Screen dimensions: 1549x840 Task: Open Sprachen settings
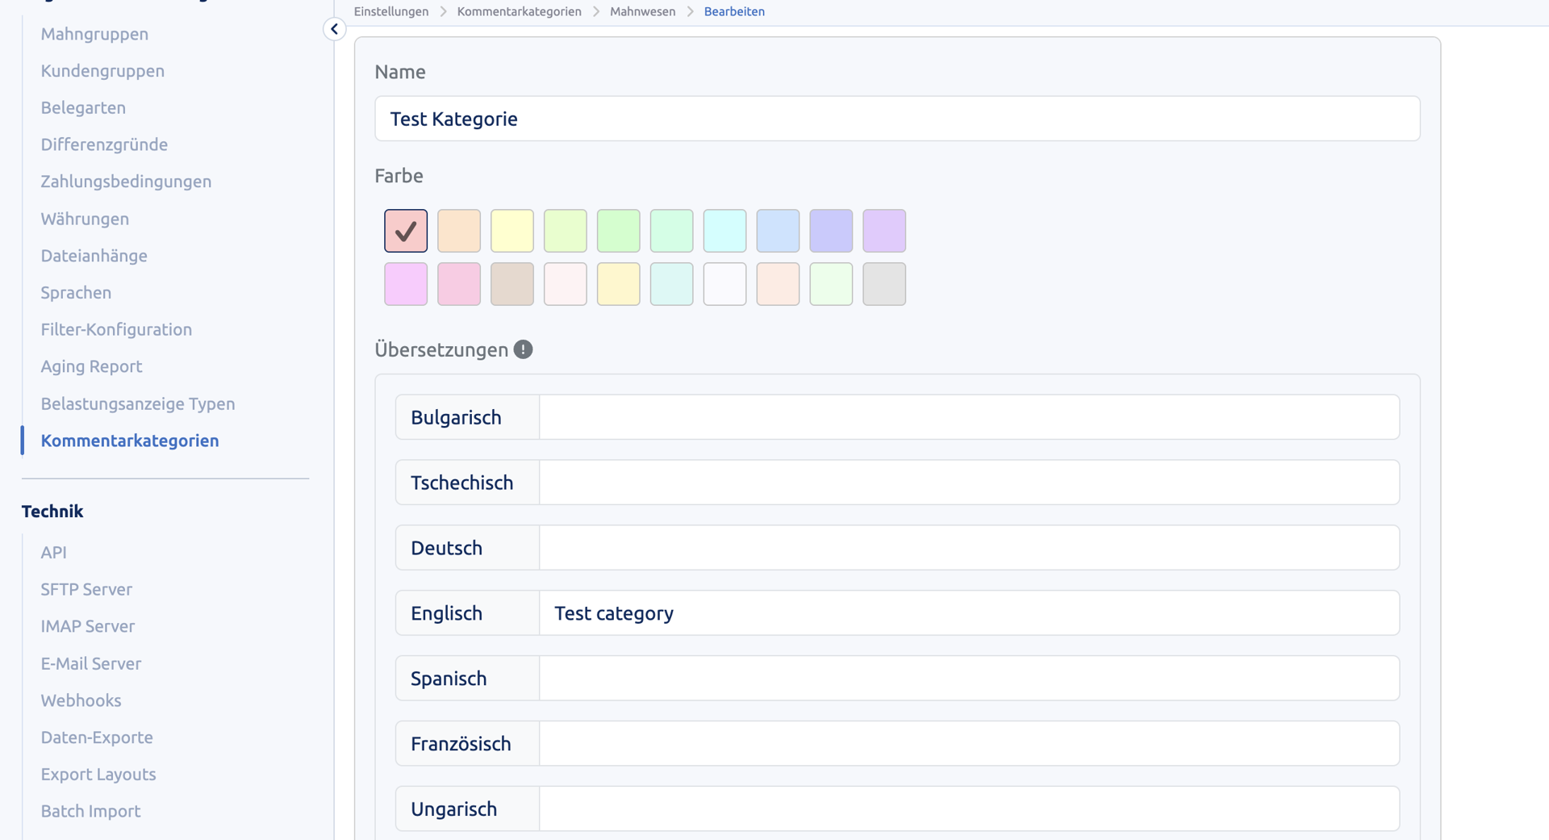[x=76, y=293]
